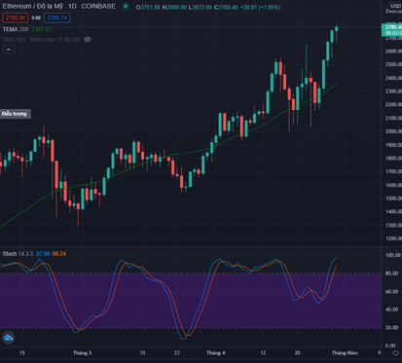402x363 pixels.
Task: Click the Stoch %K value 97.96
Action: pyautogui.click(x=43, y=254)
